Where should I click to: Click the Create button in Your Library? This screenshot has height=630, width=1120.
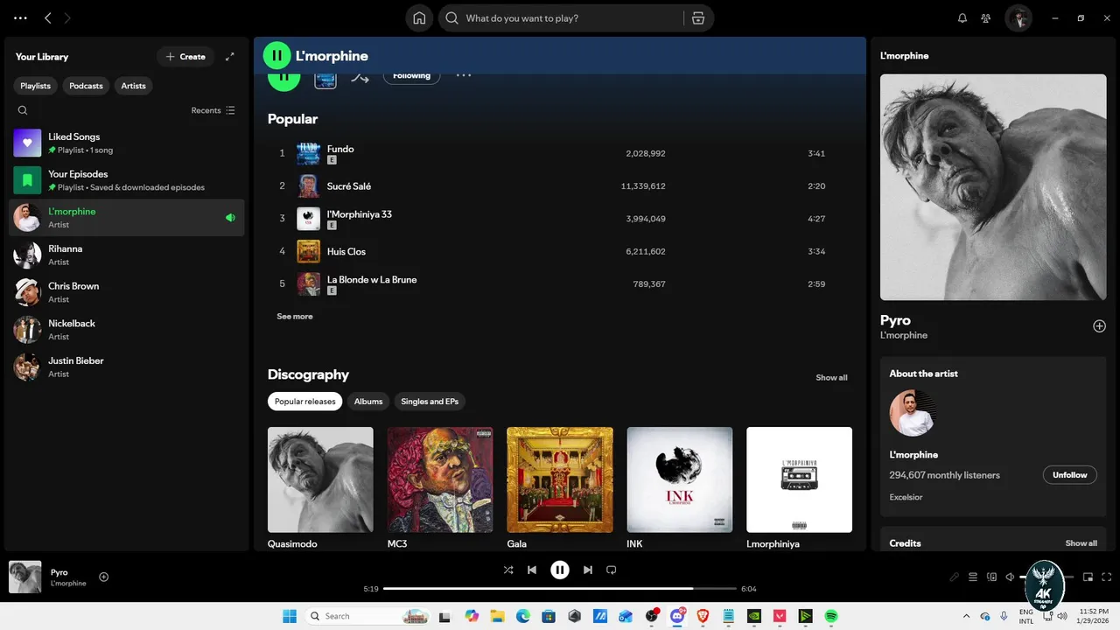pos(185,57)
